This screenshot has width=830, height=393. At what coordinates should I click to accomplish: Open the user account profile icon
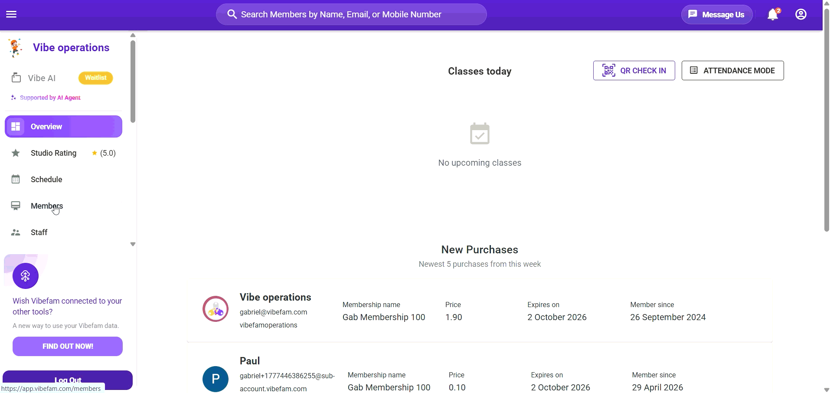pos(801,14)
